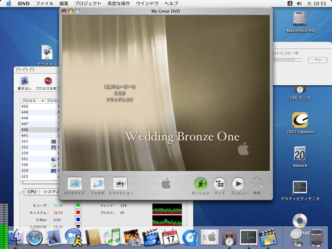This screenshot has height=249, width=332.
Task: Open the 高度な操作 menu
Action: [119, 3]
